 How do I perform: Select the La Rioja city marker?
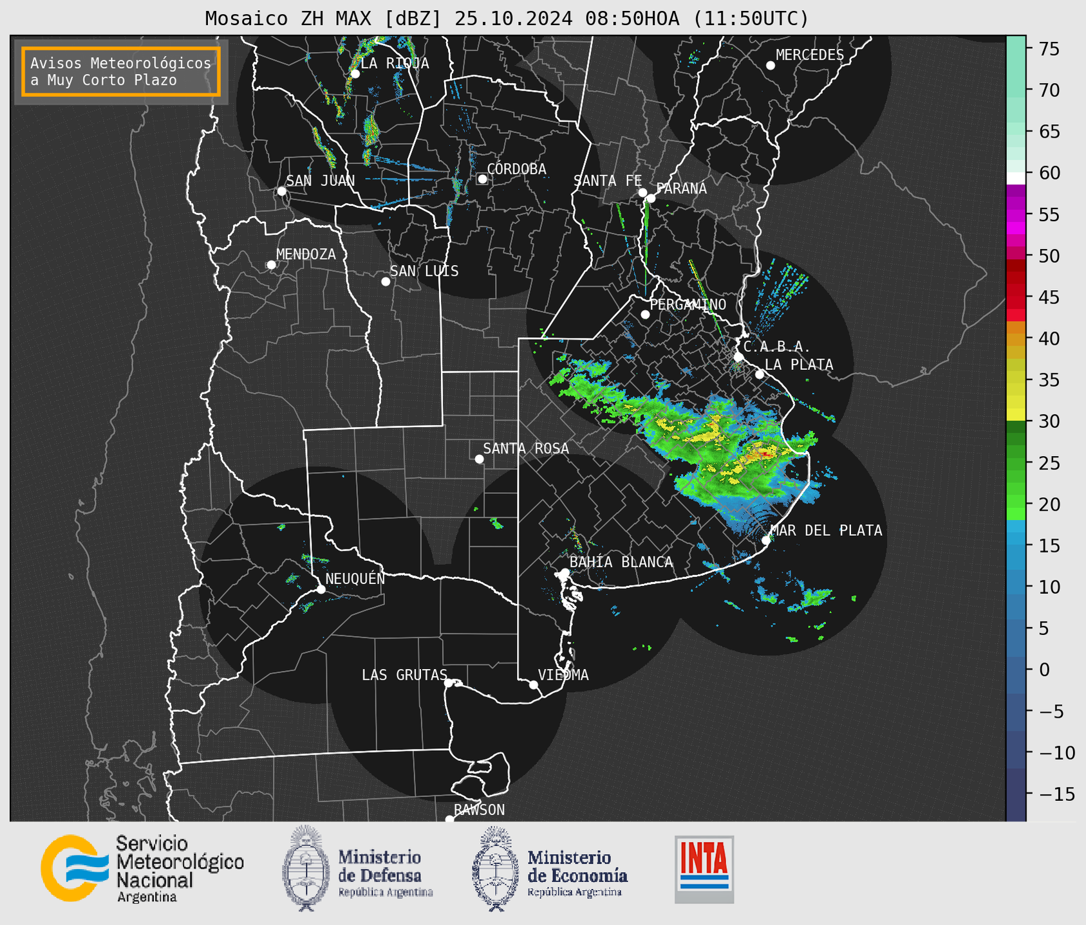pyautogui.click(x=355, y=74)
